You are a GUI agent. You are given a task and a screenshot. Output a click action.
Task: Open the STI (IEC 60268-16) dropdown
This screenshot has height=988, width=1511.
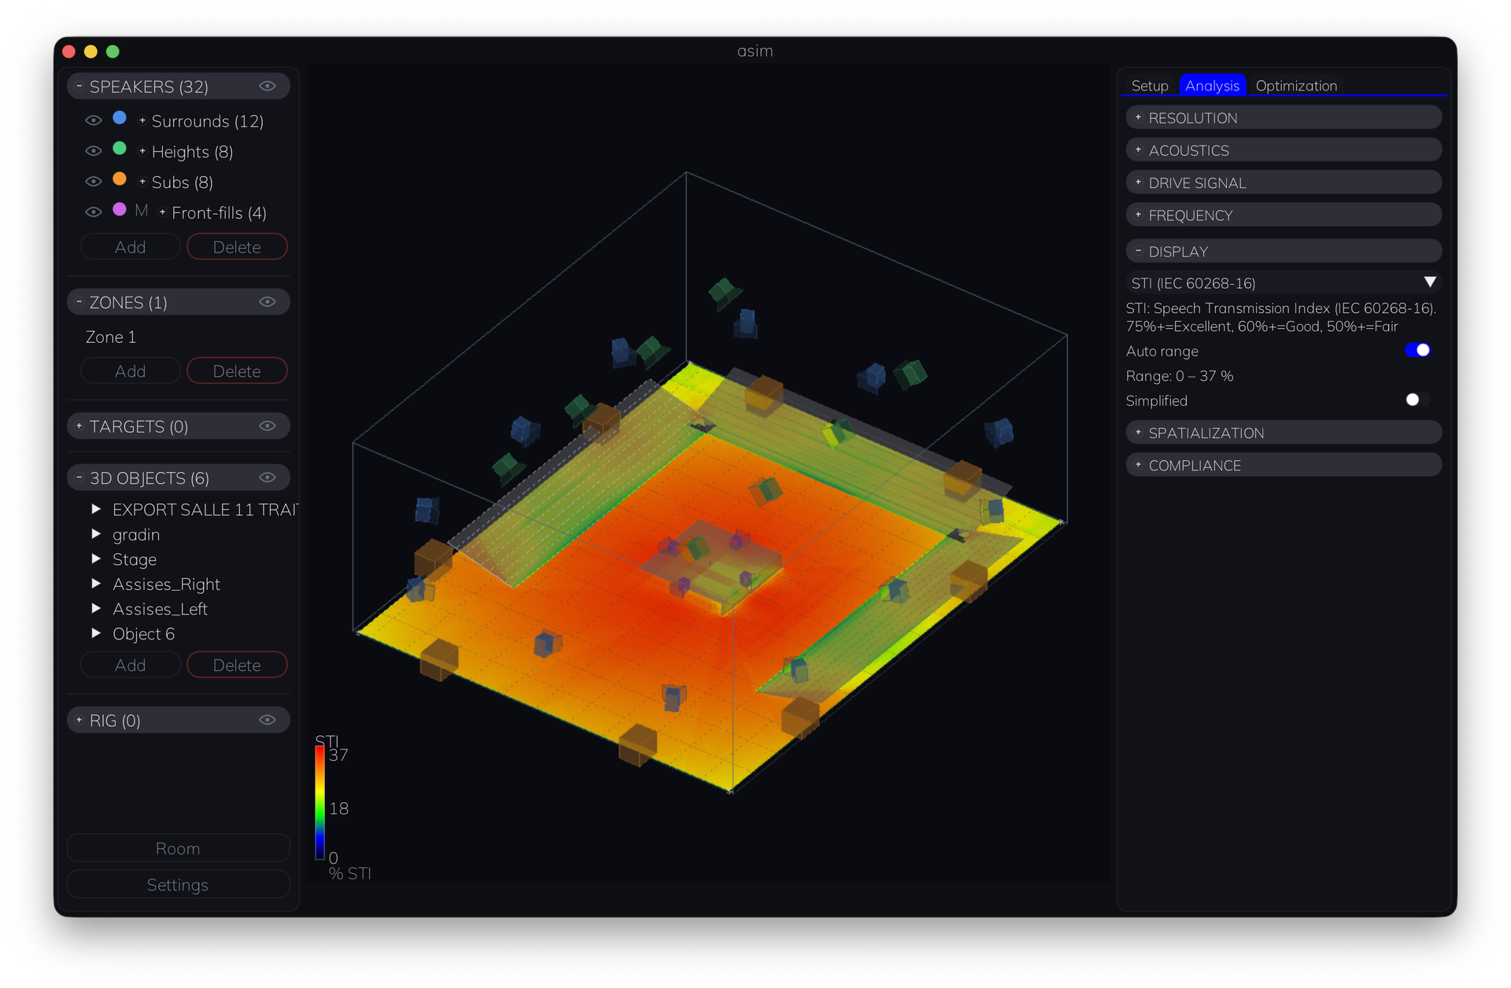pos(1284,282)
